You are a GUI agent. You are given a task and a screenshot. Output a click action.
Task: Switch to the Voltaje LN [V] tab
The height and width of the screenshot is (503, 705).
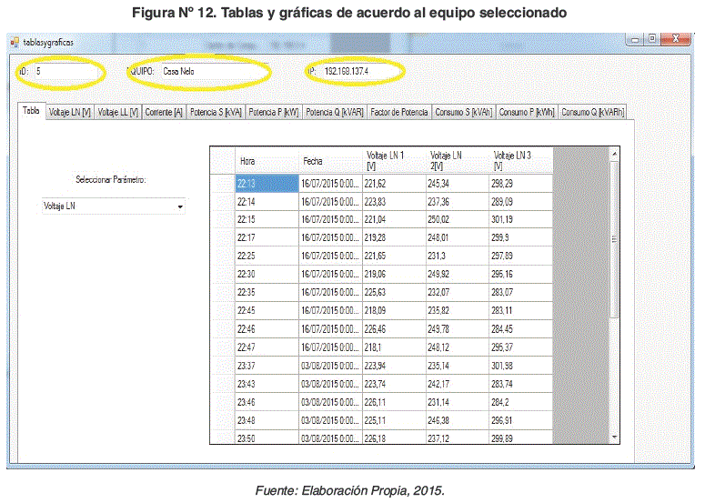(70, 113)
